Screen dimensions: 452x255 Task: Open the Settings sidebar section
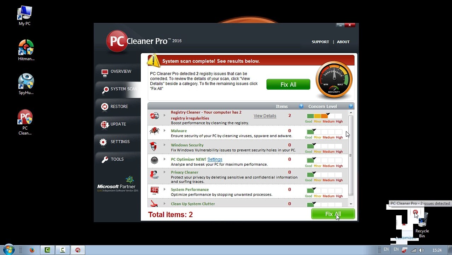pos(118,142)
